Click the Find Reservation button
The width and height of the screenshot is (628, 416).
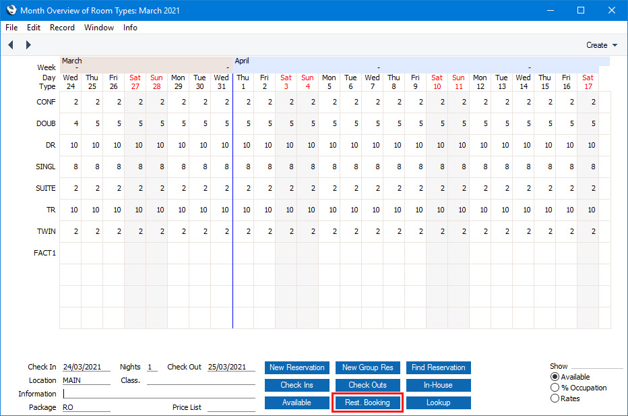(x=439, y=367)
